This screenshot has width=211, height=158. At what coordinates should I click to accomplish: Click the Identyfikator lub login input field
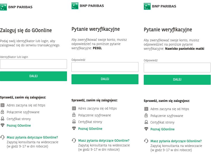(x=33, y=64)
